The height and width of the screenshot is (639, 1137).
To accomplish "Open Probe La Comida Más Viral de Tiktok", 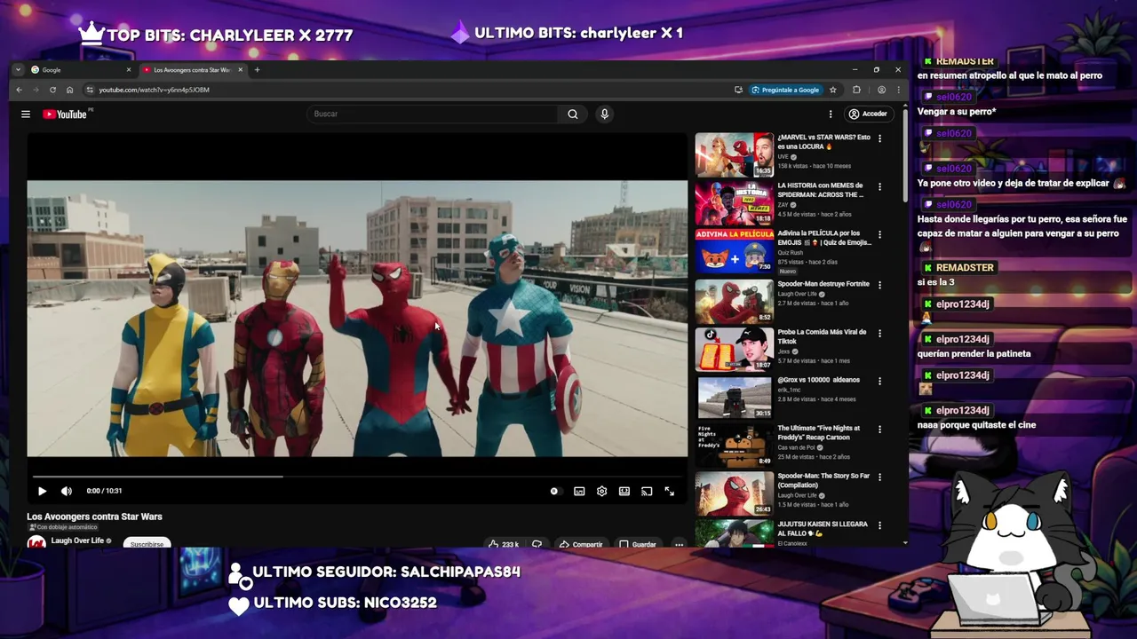I will pos(822,336).
